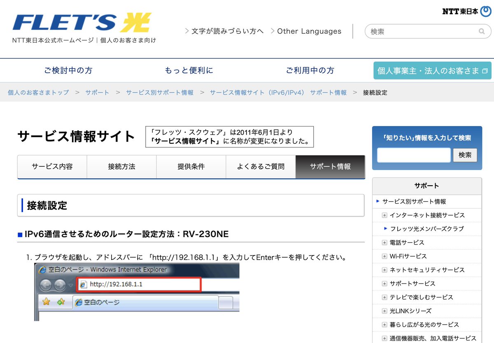Open 暮らし広がる光のサービス sidebar link
Image resolution: width=494 pixels, height=343 pixels.
[x=424, y=325]
